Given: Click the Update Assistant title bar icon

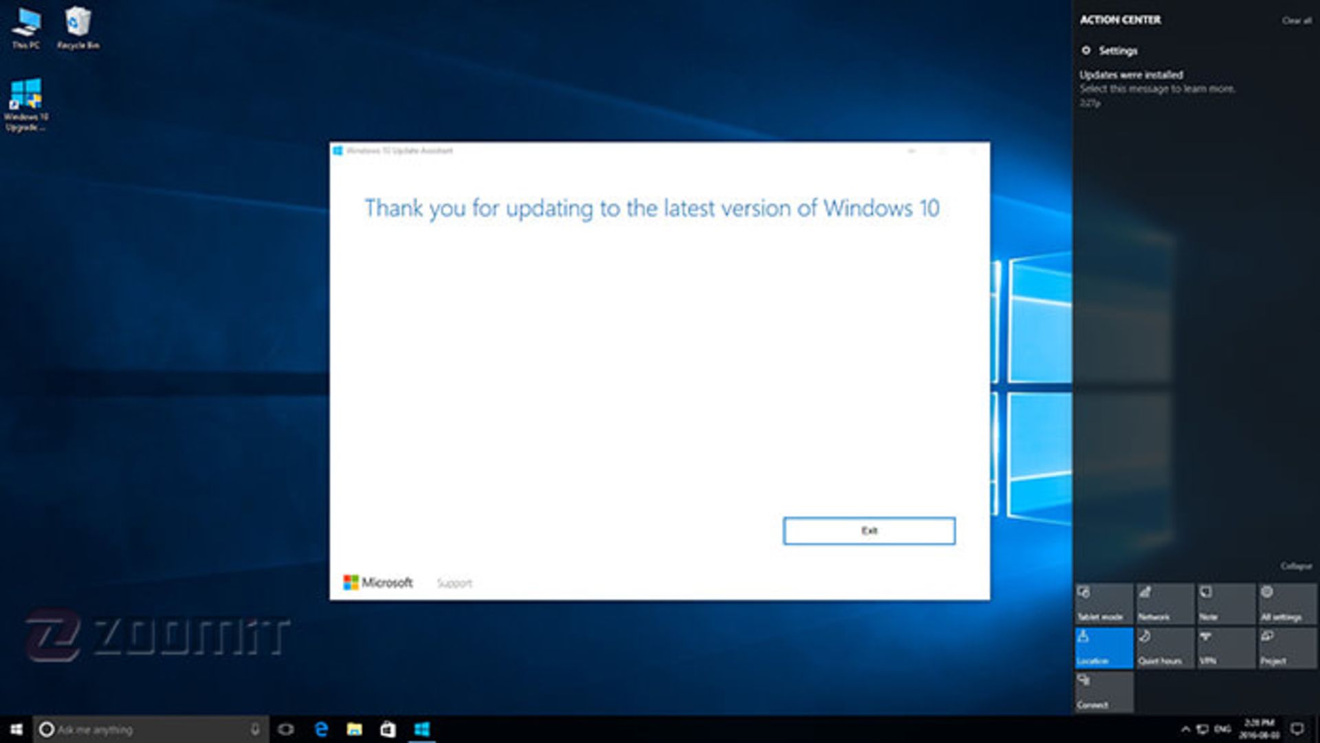Looking at the screenshot, I should pyautogui.click(x=338, y=151).
